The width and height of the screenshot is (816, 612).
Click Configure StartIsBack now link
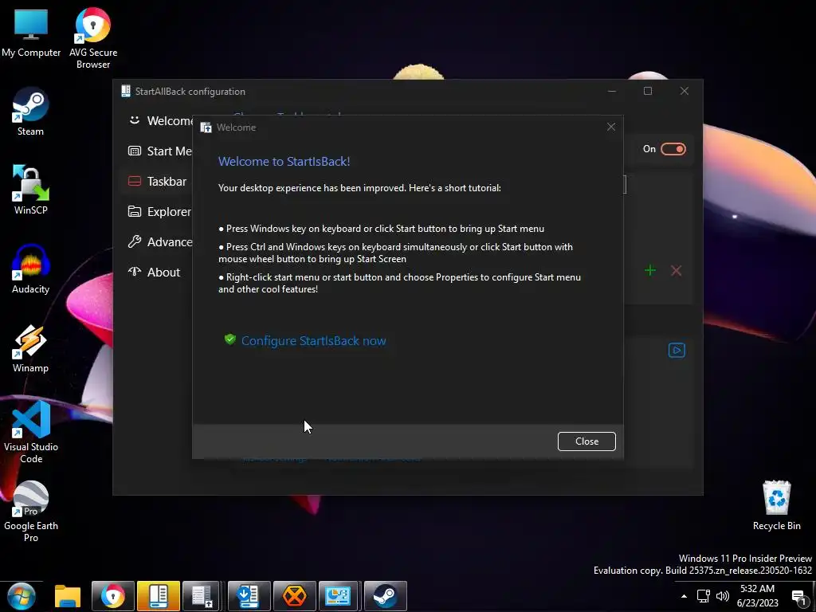pos(313,341)
